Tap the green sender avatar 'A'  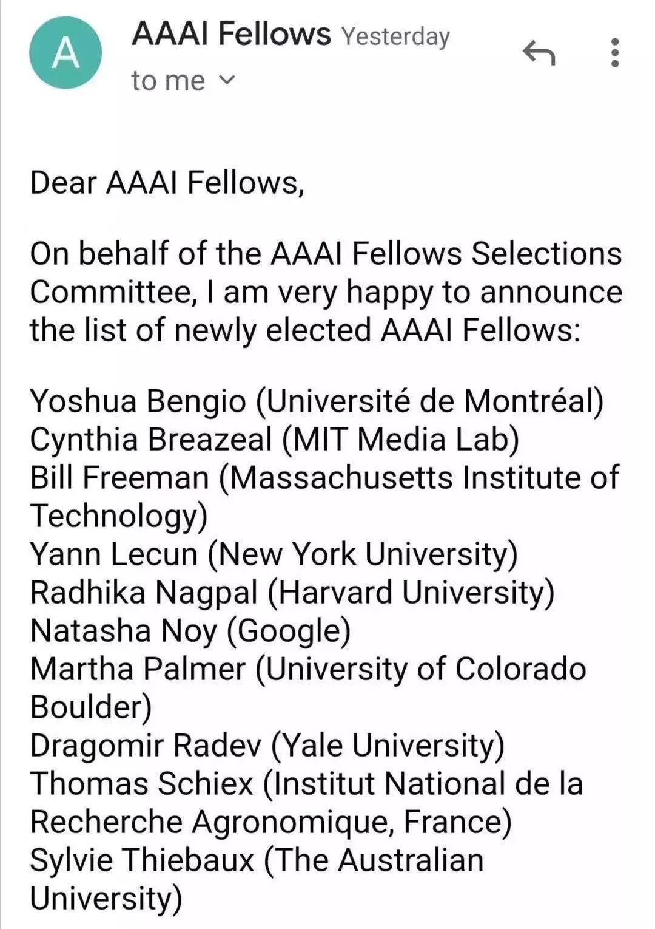tap(65, 53)
